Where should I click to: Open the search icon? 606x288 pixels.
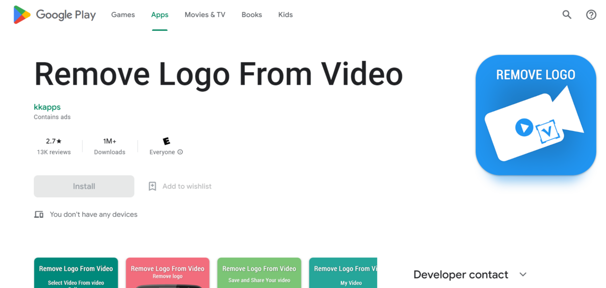[x=567, y=15]
